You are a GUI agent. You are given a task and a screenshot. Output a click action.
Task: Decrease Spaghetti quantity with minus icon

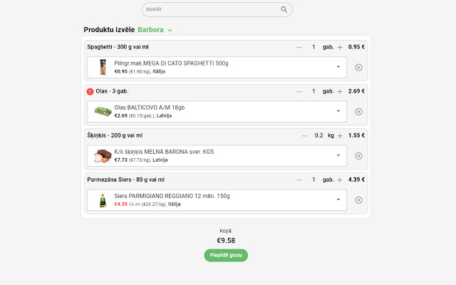pyautogui.click(x=299, y=47)
